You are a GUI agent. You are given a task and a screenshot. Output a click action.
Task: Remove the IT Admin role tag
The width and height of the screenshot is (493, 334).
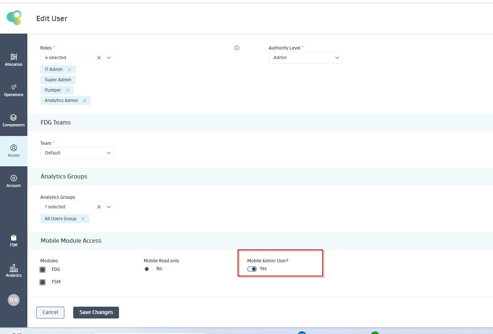pos(69,69)
